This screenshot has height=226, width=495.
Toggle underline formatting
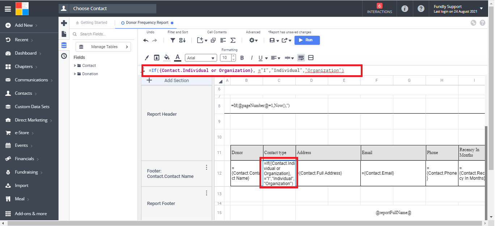[261, 58]
